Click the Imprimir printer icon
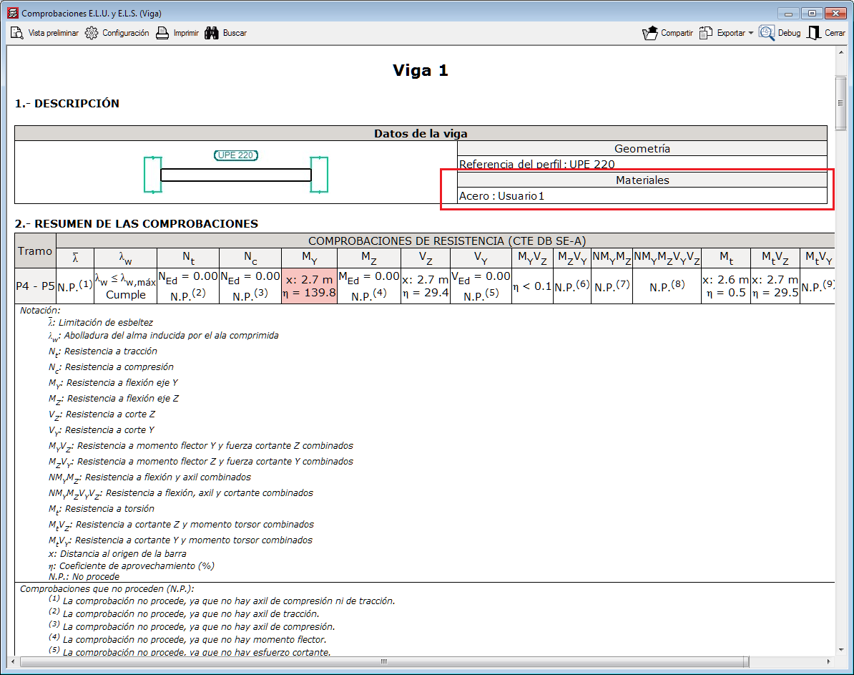This screenshot has width=854, height=675. (162, 33)
